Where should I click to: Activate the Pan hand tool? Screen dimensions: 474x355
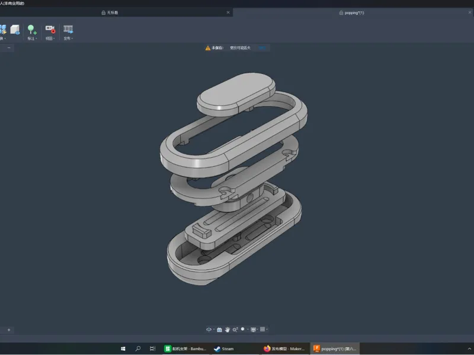tap(228, 330)
